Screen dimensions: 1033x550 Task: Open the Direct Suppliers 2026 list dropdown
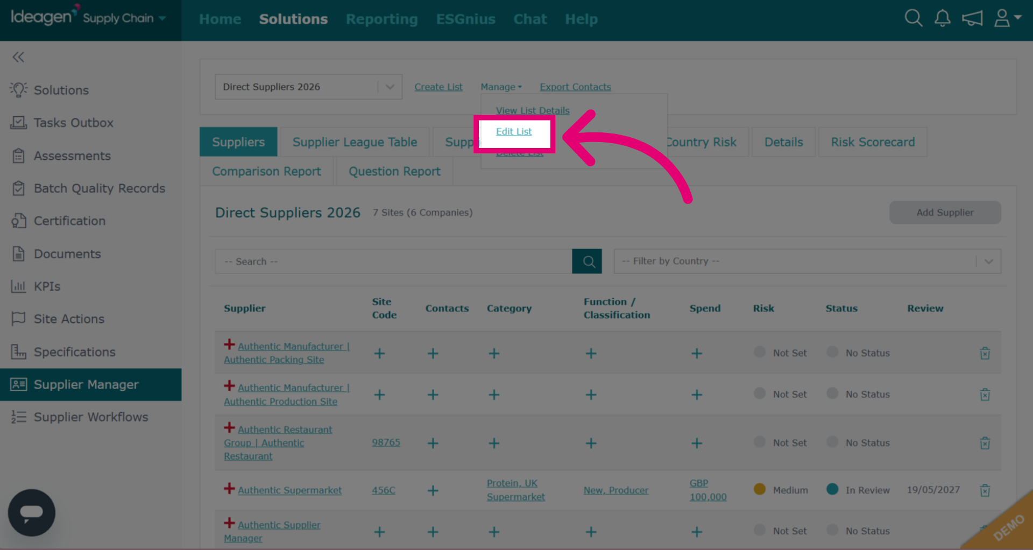coord(308,87)
